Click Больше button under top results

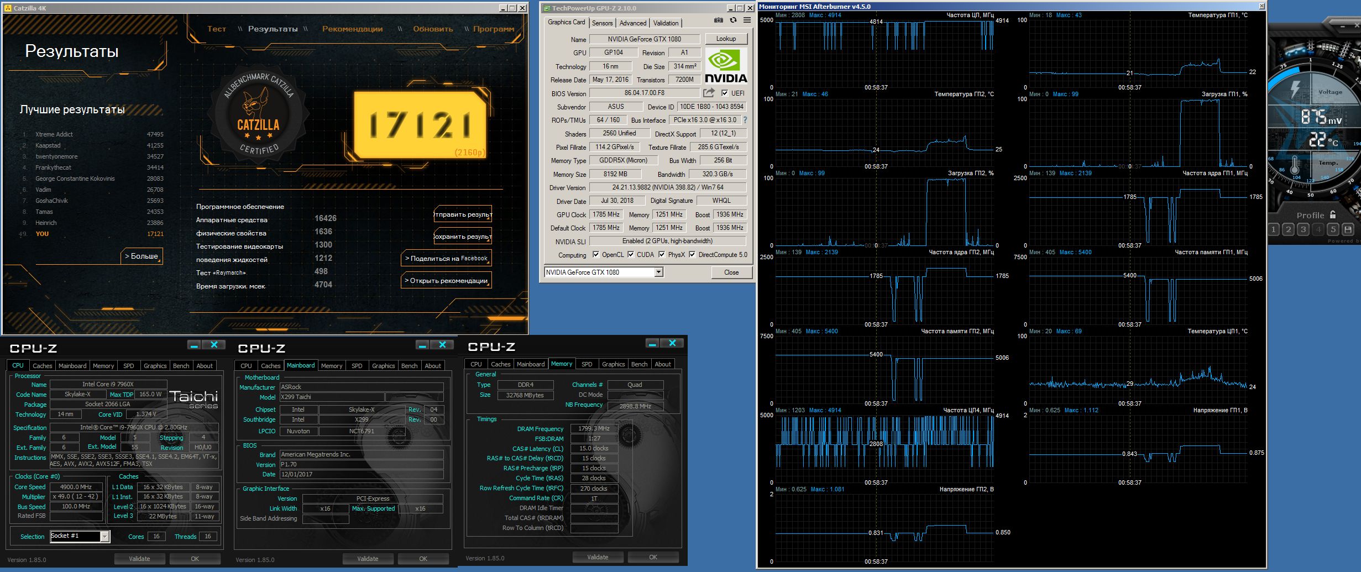142,256
